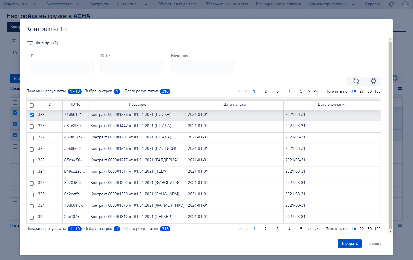Viewport: 413px width, 260px height.
Task: Open the user profile avatar icon
Action: point(405,4)
